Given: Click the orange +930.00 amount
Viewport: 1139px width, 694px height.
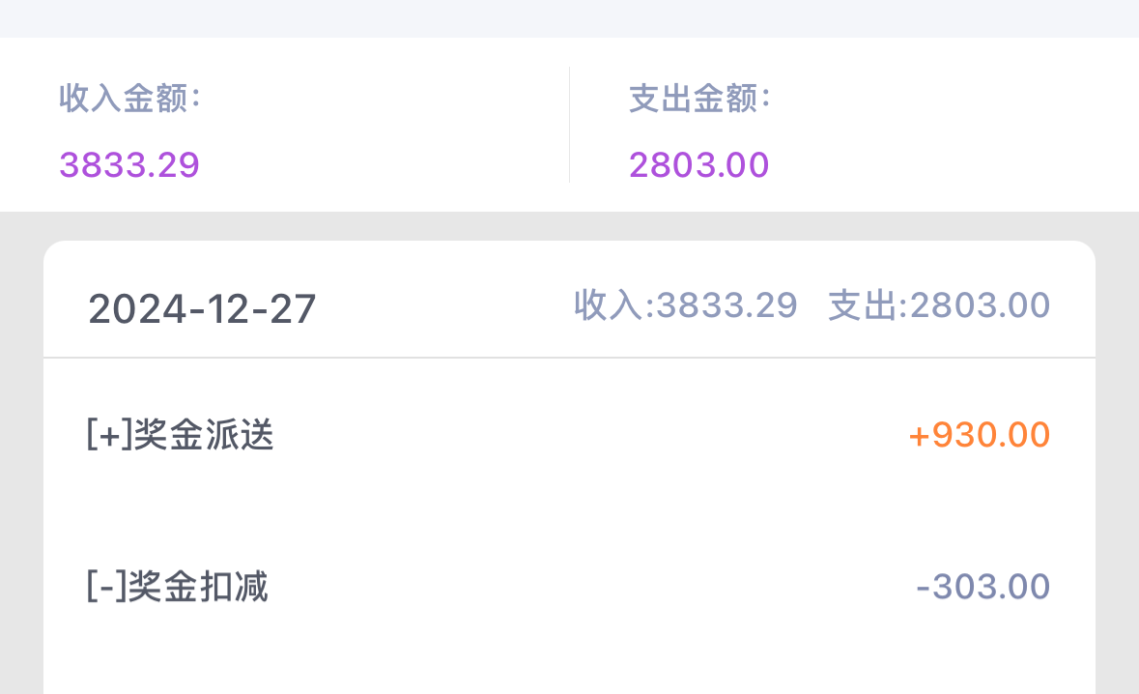Looking at the screenshot, I should 979,435.
